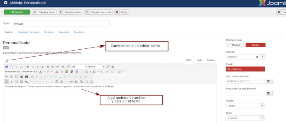Open the insert table dropdown arrow
This screenshot has height=123, width=286.
(x=36, y=77)
